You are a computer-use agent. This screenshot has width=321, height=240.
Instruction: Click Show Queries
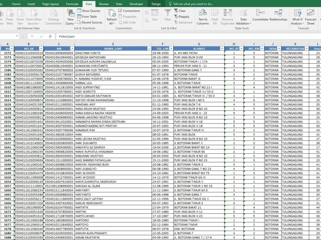89,11
